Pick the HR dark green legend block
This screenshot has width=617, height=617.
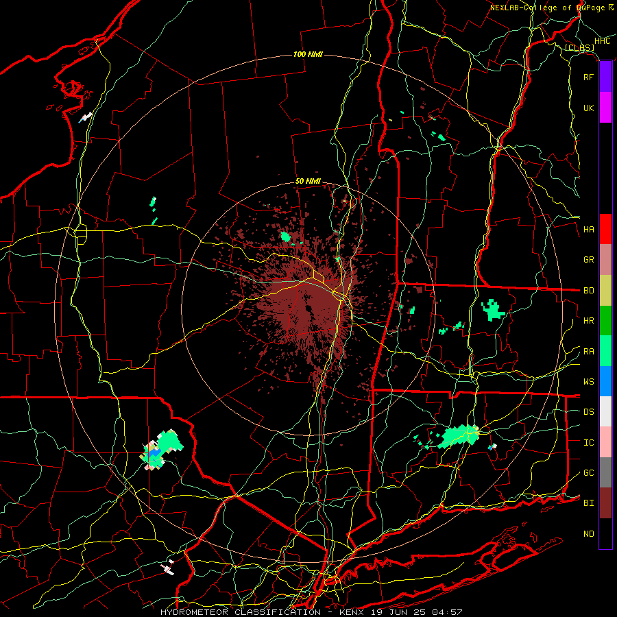[x=605, y=320]
